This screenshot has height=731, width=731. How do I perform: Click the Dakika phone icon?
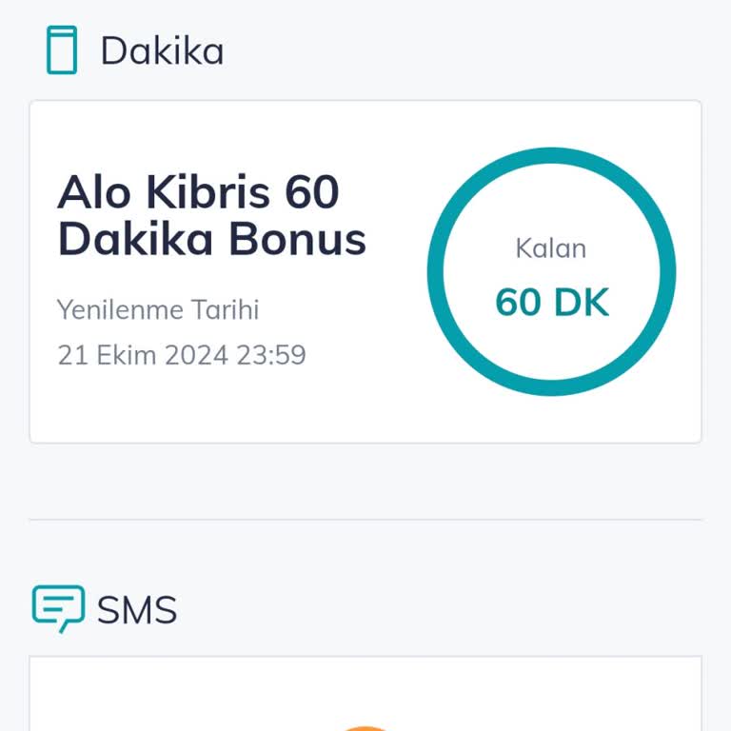pyautogui.click(x=61, y=50)
